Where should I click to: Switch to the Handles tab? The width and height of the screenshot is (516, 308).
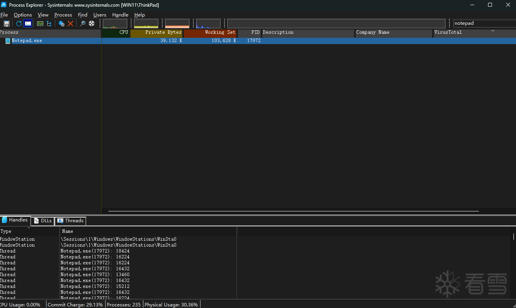[x=15, y=220]
